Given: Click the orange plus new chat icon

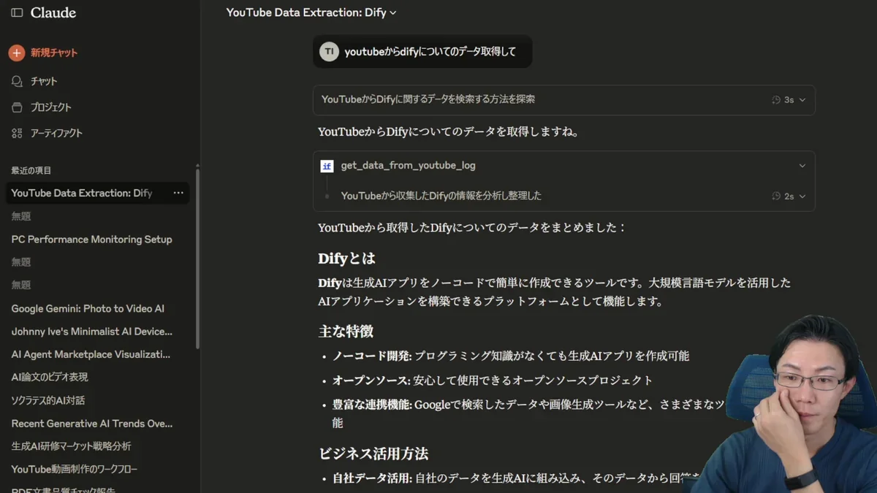Looking at the screenshot, I should 17,53.
